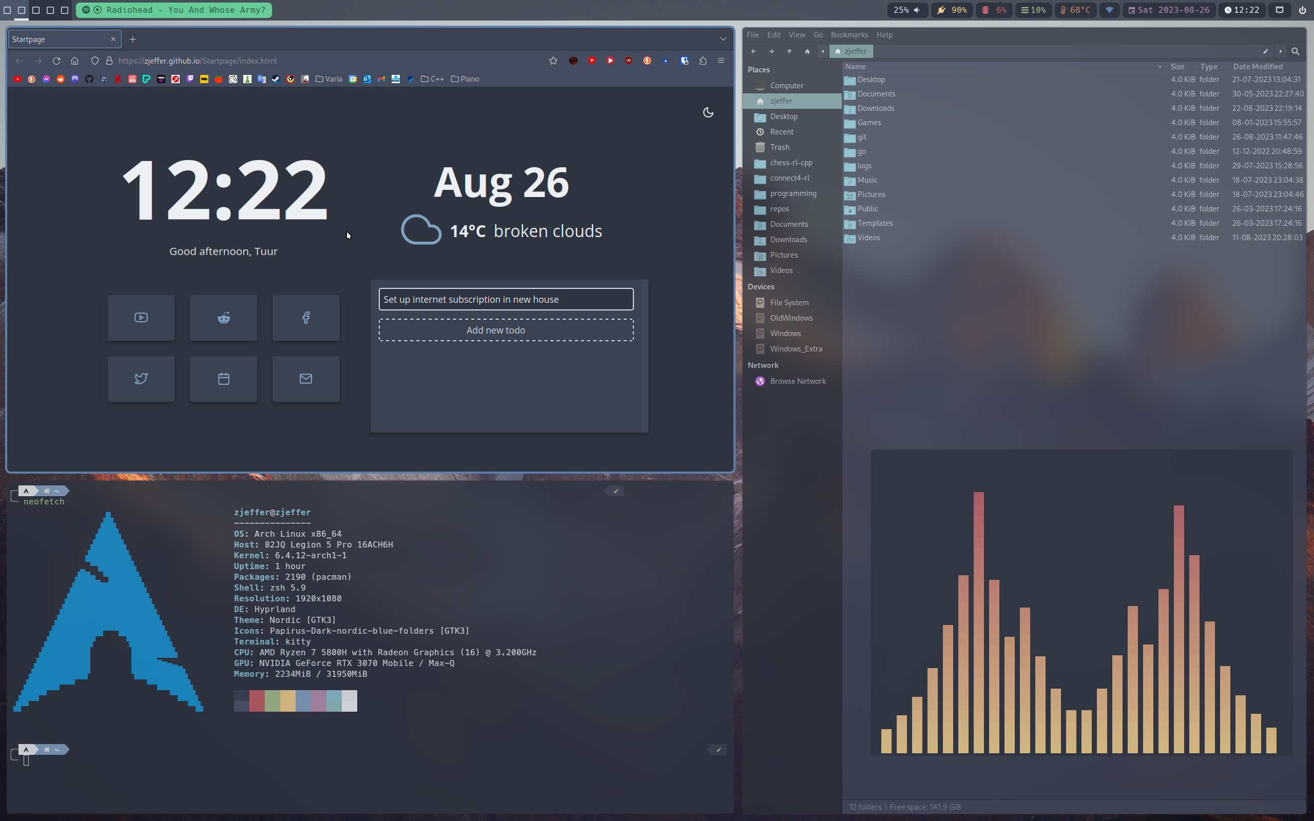This screenshot has height=821, width=1314.
Task: Click the calendar shortcut tile
Action: click(223, 379)
